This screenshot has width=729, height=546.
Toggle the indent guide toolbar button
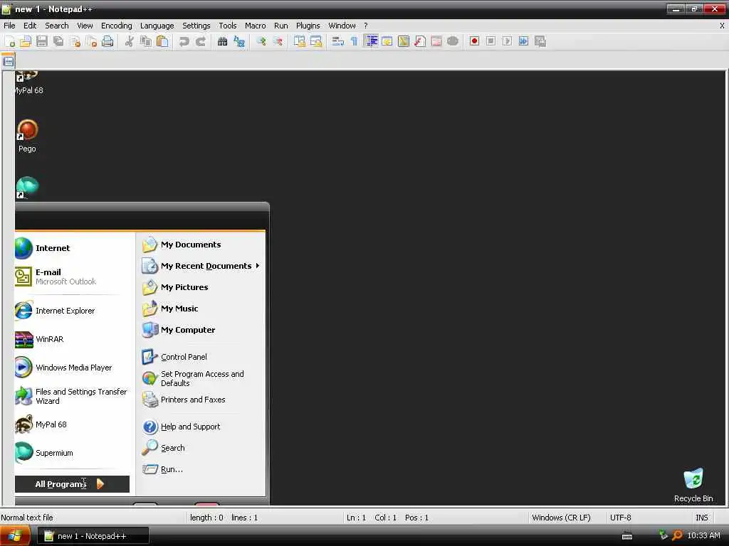370,41
